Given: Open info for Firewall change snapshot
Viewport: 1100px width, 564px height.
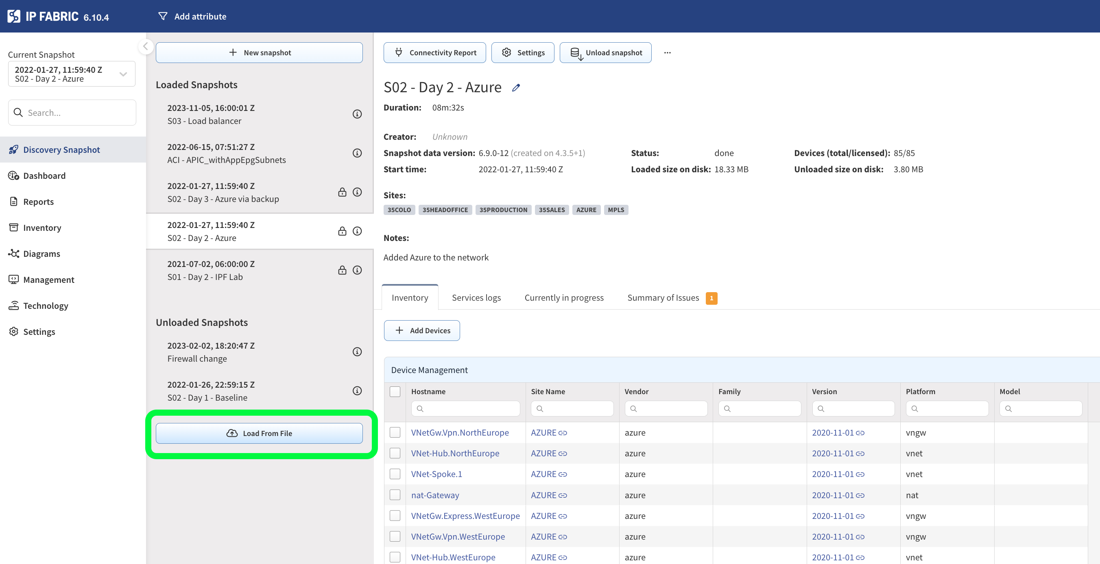Looking at the screenshot, I should tap(357, 352).
